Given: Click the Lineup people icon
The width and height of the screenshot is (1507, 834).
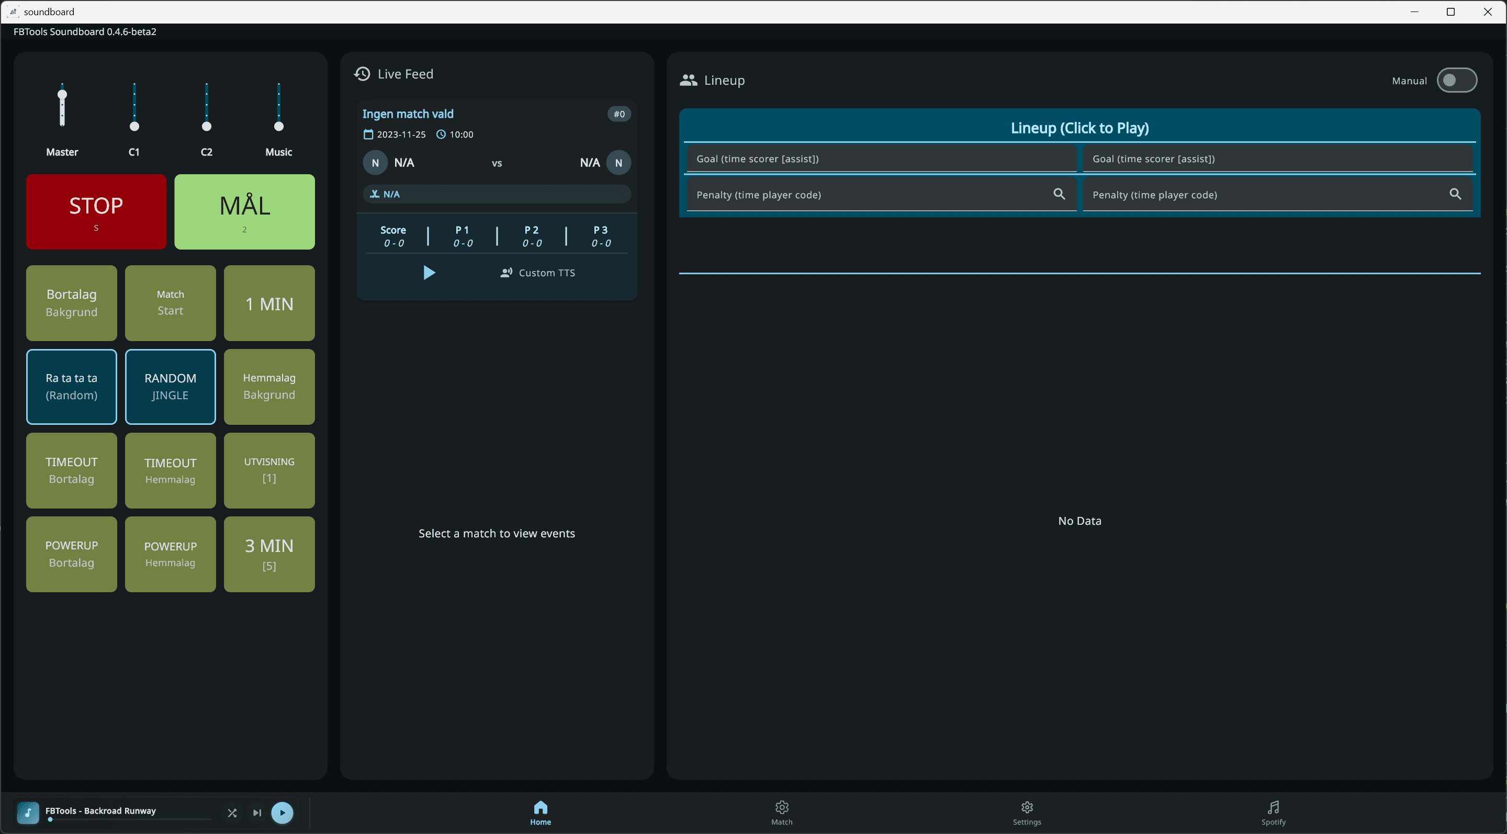Looking at the screenshot, I should (688, 80).
